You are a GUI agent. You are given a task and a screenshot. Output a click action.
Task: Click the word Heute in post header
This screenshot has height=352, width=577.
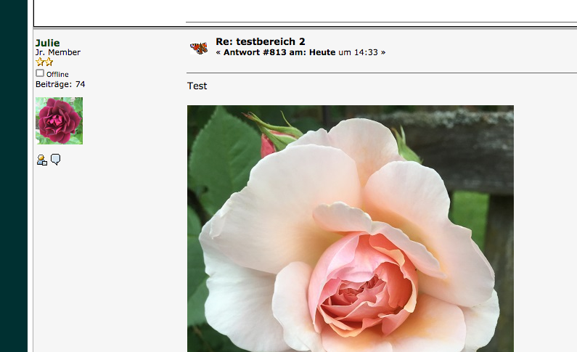pos(322,52)
